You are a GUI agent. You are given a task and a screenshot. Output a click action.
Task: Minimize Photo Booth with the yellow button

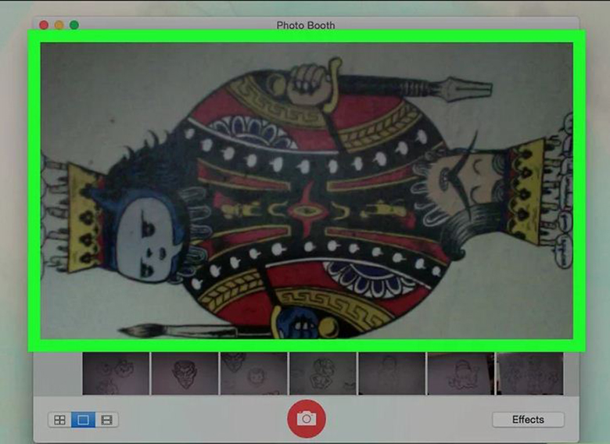[59, 25]
